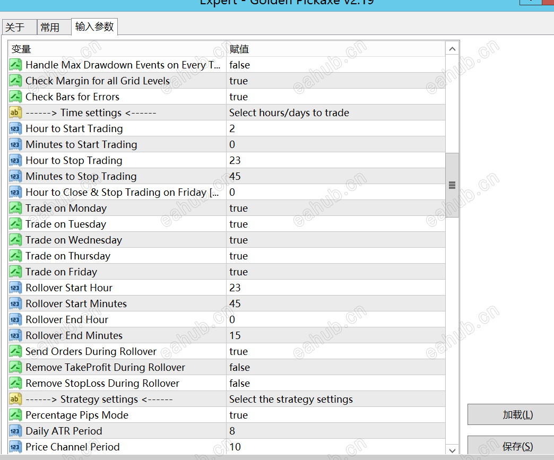This screenshot has width=554, height=460.
Task: Open the 关于 tab
Action: 20,27
